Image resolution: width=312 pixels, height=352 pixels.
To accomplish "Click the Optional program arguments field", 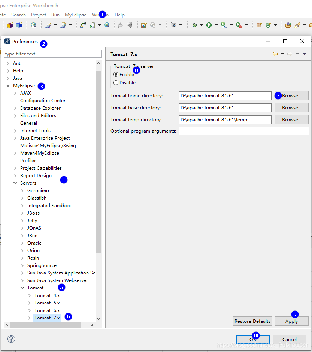I will (x=244, y=131).
